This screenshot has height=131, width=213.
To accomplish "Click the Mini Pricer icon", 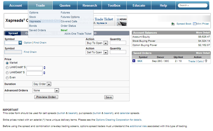I will click(x=195, y=24).
